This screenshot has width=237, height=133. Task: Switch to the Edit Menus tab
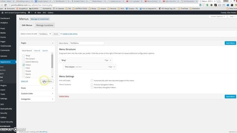tap(27, 25)
